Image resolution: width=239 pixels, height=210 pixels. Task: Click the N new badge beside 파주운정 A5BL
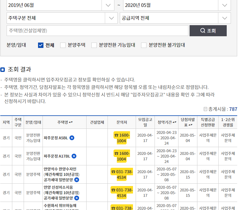pos(72,138)
